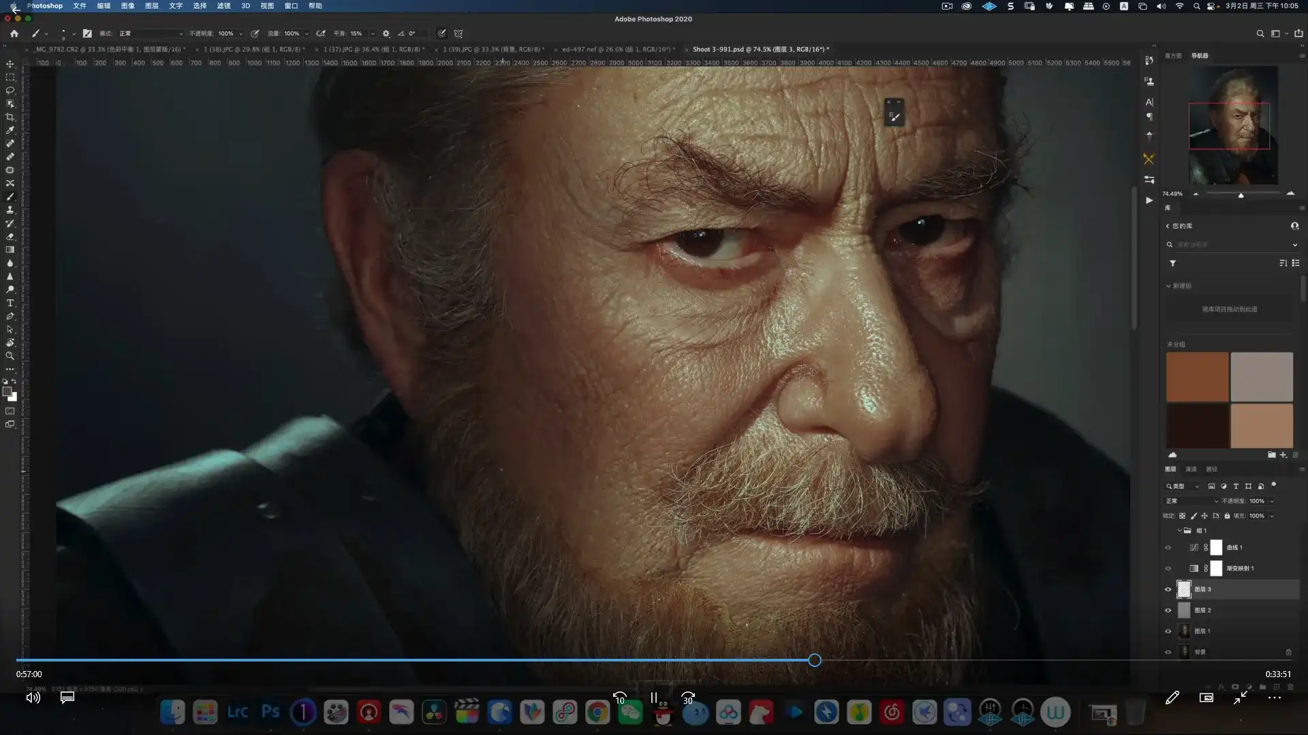Image resolution: width=1308 pixels, height=735 pixels.
Task: Hide layer 图层 2 with eye icon
Action: coord(1168,610)
